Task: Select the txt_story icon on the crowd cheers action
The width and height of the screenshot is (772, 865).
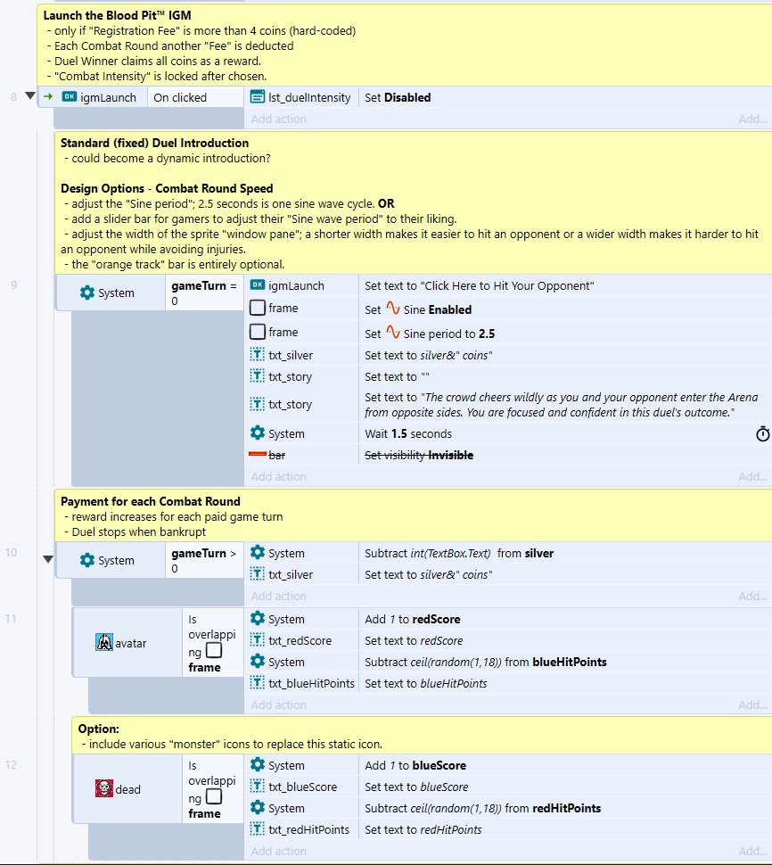Action: click(258, 404)
